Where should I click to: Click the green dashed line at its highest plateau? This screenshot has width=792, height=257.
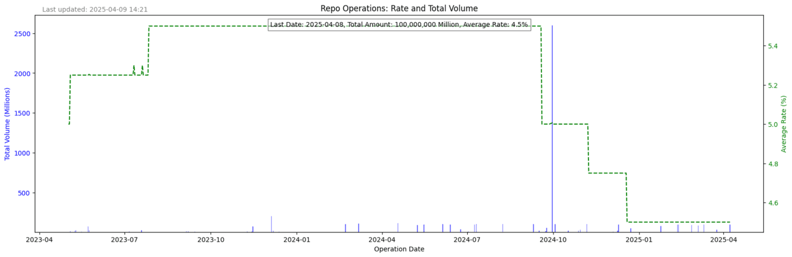pyautogui.click(x=343, y=26)
